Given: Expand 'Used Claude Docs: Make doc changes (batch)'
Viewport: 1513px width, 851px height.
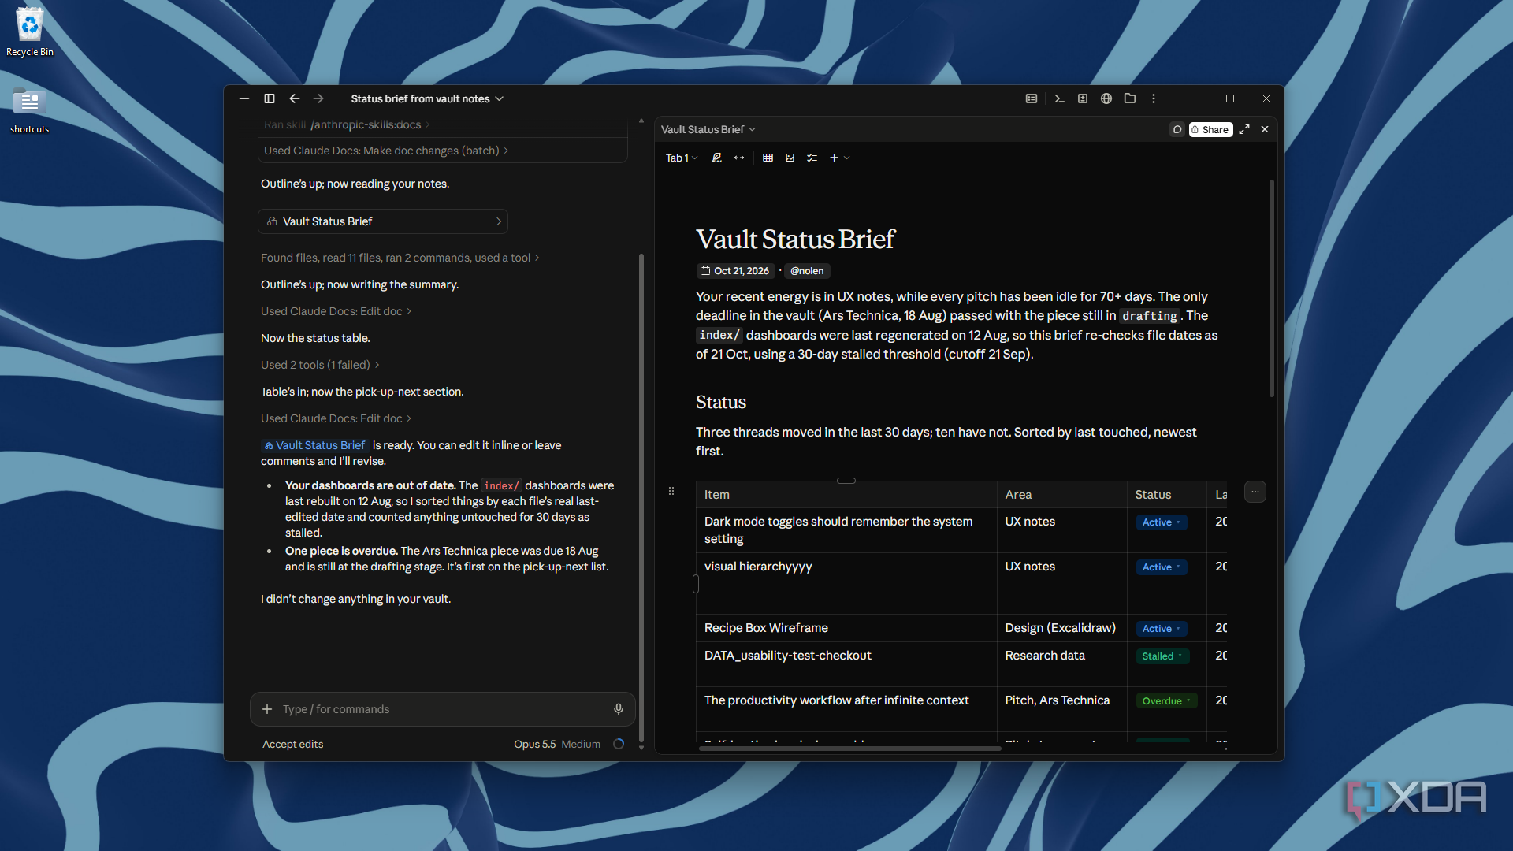Looking at the screenshot, I should point(386,151).
